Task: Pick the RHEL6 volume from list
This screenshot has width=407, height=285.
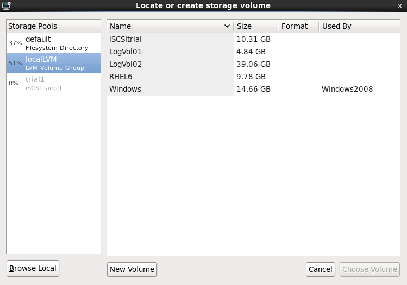Action: click(170, 77)
